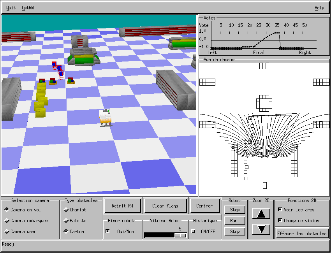The image size is (331, 253).
Task: Click the central square obstacle in top view
Action: click(264, 103)
